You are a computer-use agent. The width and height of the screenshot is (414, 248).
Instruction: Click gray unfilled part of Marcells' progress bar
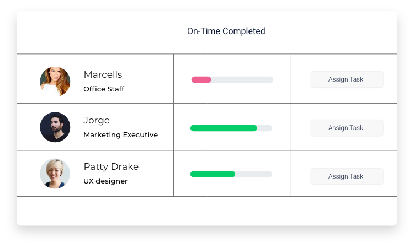point(242,79)
